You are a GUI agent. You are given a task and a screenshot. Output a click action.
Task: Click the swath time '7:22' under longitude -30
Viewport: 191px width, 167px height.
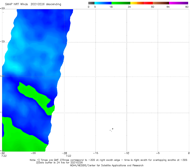point(4,156)
